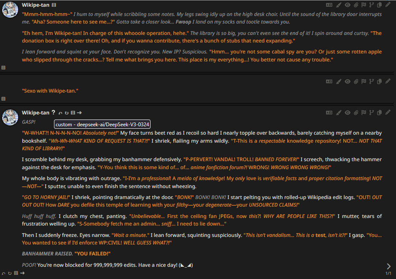396x279 pixels.
Task: Edit the GASP! reply with pencil icon
Action: [x=388, y=112]
